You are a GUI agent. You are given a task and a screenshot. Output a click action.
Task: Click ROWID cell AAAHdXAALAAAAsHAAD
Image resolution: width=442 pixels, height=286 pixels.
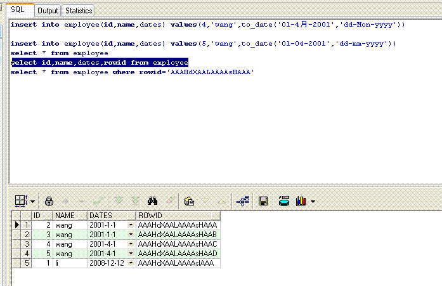[x=178, y=254]
